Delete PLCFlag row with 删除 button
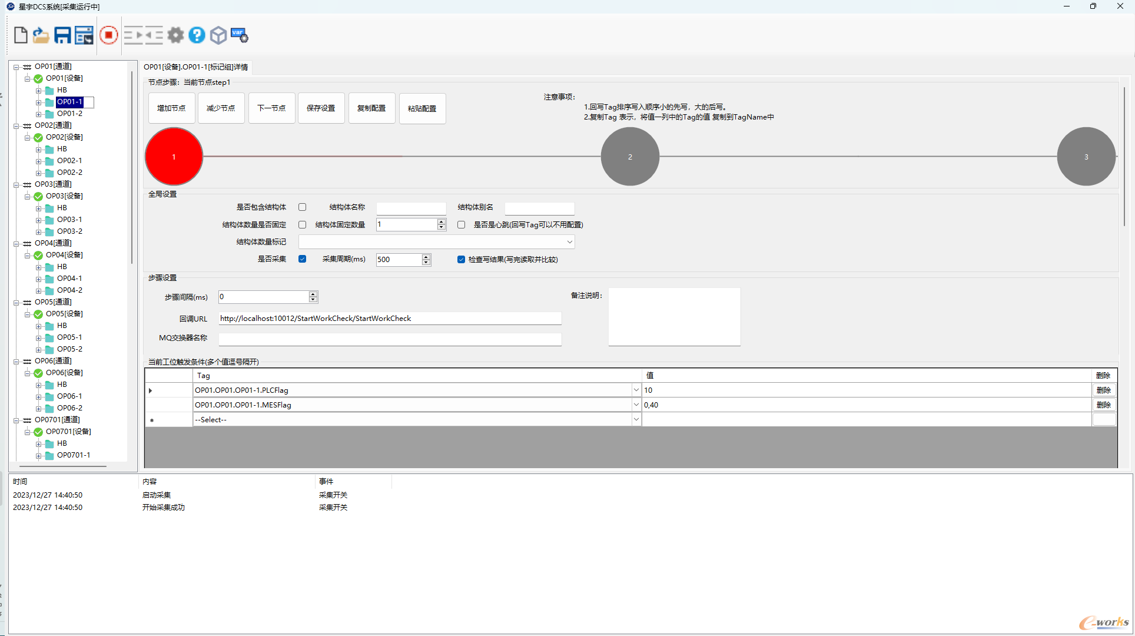The width and height of the screenshot is (1135, 636). tap(1104, 390)
